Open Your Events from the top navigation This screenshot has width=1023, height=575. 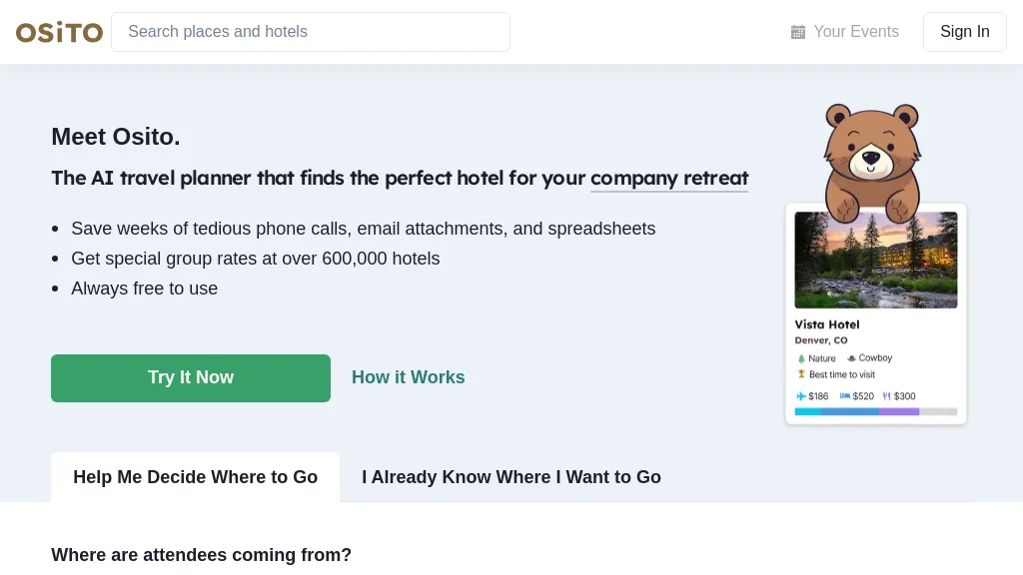[x=855, y=32]
